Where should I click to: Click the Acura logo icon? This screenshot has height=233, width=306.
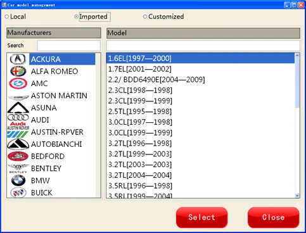(18, 59)
